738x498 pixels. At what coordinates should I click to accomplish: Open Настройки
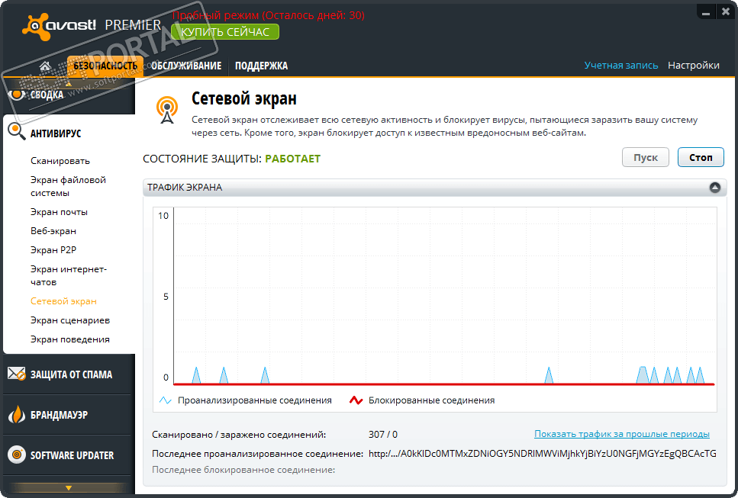point(693,66)
